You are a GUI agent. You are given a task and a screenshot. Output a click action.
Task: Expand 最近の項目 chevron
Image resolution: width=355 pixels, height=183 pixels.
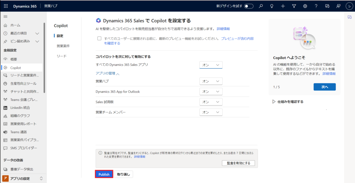[37, 33]
